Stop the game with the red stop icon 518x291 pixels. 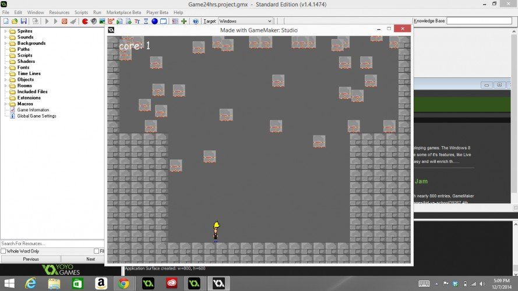(x=65, y=21)
